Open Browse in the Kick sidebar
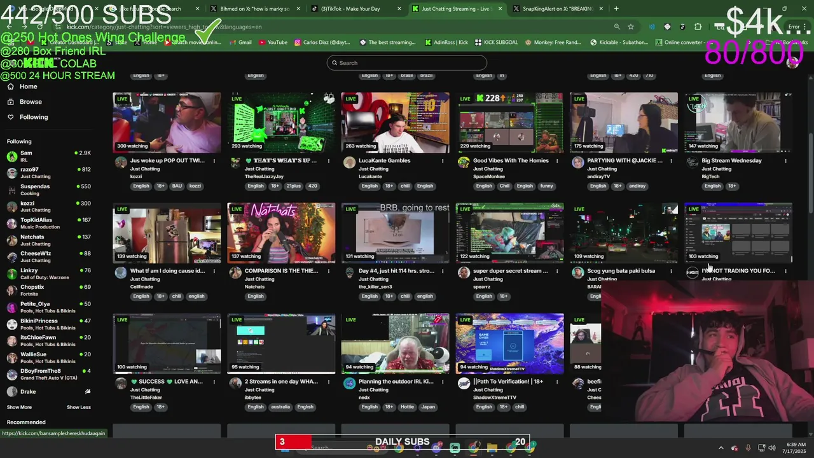814x458 pixels. point(25,102)
